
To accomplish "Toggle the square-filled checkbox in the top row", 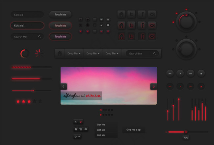I will (81, 19).
